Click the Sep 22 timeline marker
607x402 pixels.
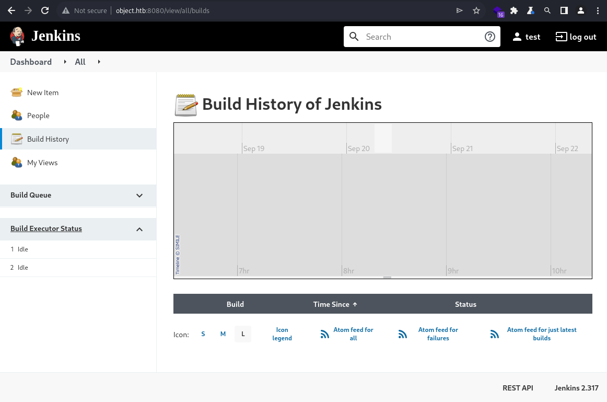click(567, 148)
